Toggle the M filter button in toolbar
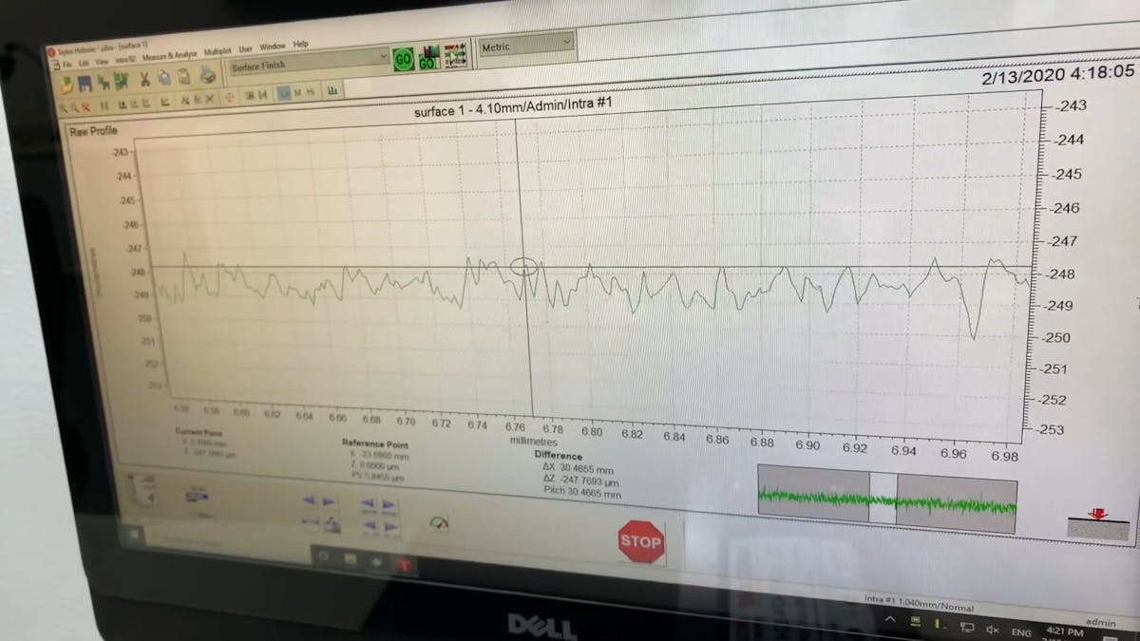Screen dimensions: 1140x641 point(297,92)
